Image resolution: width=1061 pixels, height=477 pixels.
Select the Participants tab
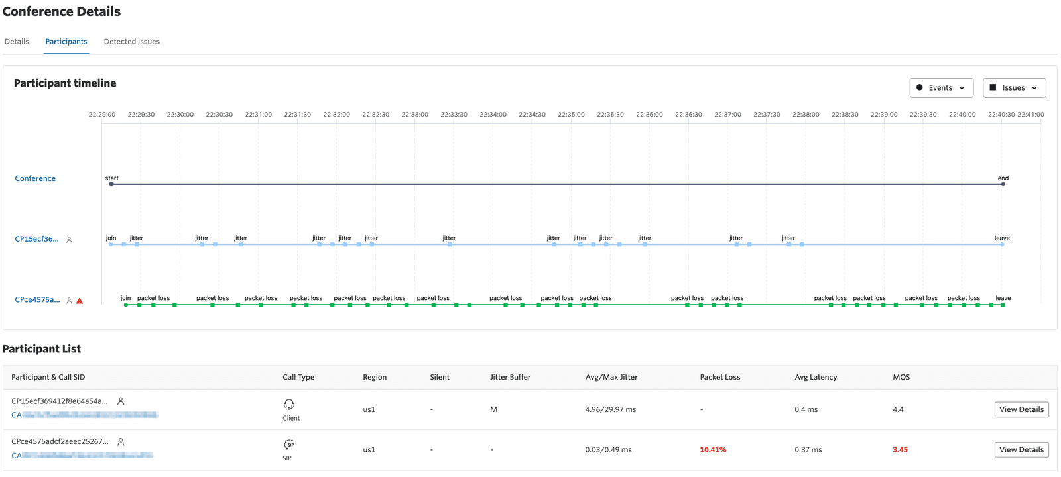[x=66, y=42]
